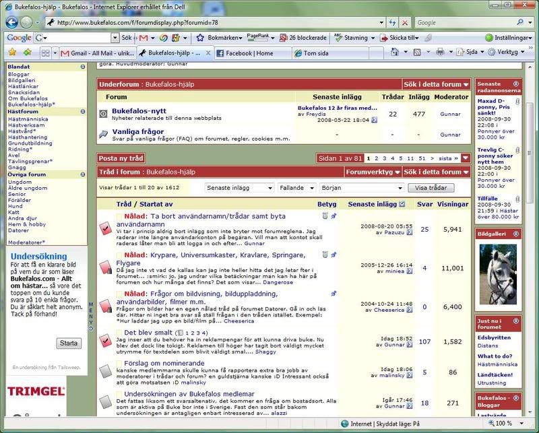Click the Bukefalos-nytt forum status icon
This screenshot has width=539, height=433.
pyautogui.click(x=103, y=114)
